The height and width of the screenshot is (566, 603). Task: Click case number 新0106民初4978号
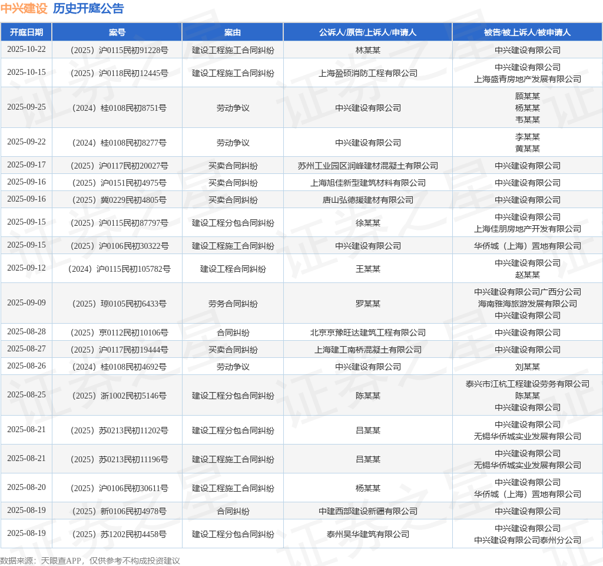click(133, 511)
